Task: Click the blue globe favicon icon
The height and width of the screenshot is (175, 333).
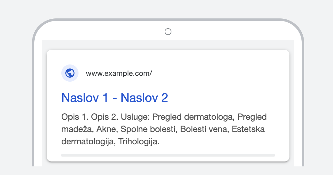Action: tap(70, 73)
